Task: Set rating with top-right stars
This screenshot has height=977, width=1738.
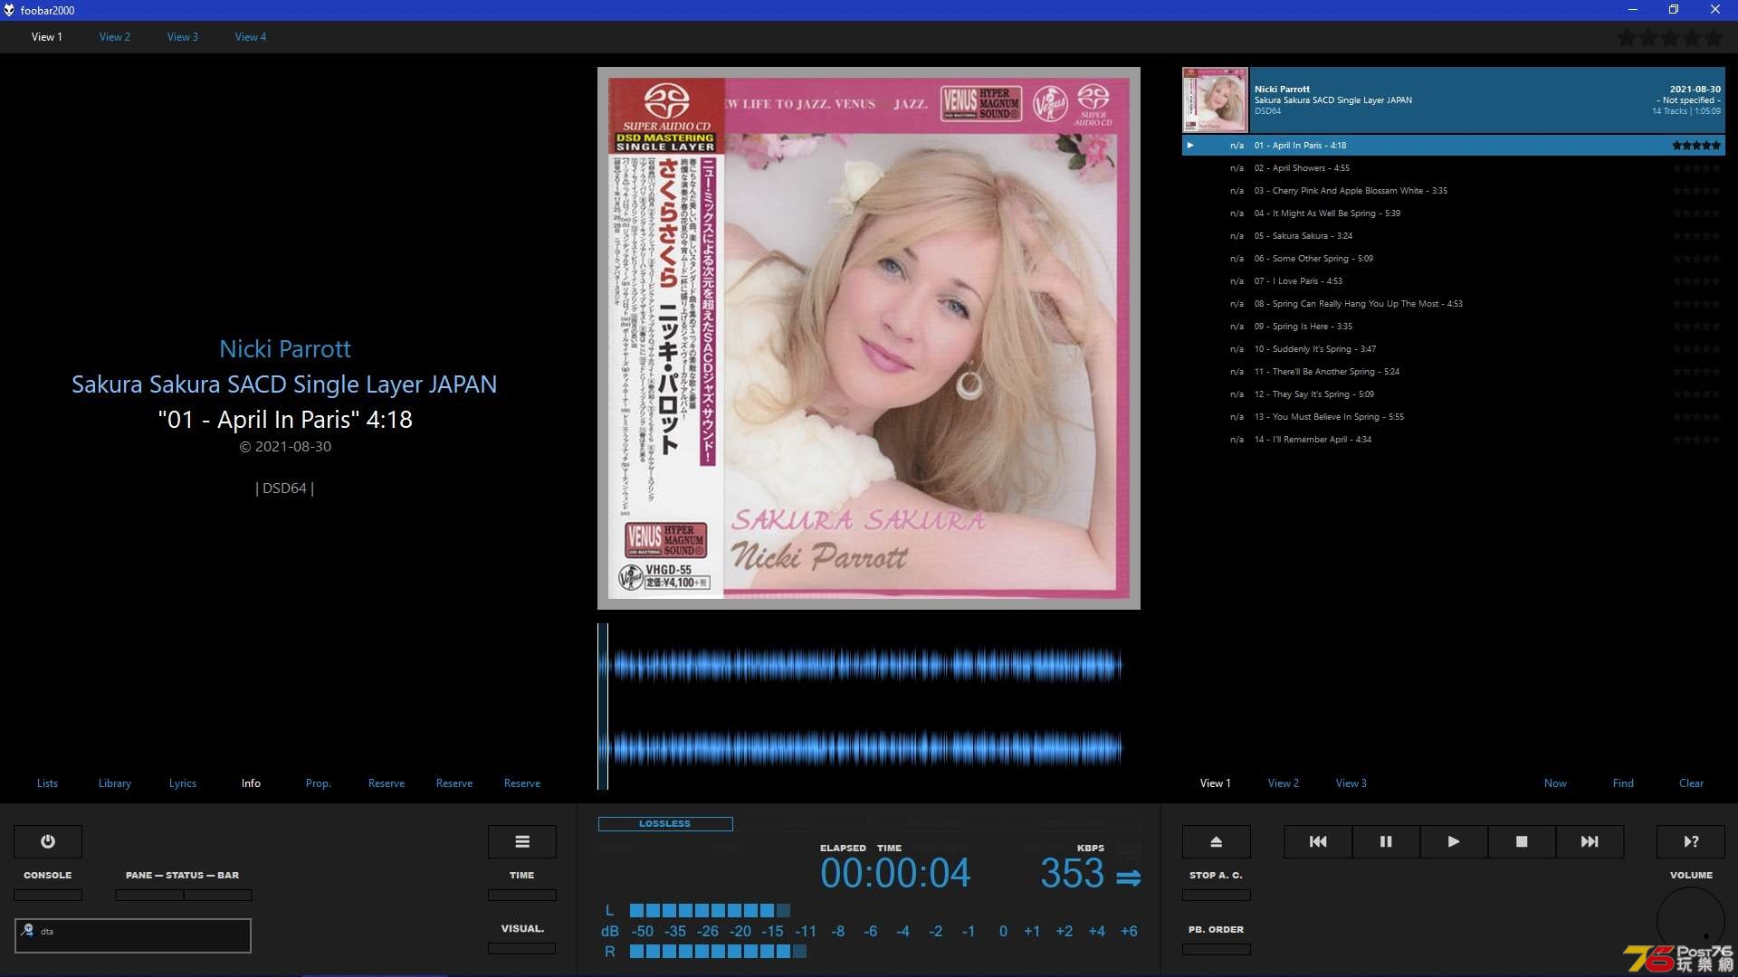Action: click(1670, 38)
